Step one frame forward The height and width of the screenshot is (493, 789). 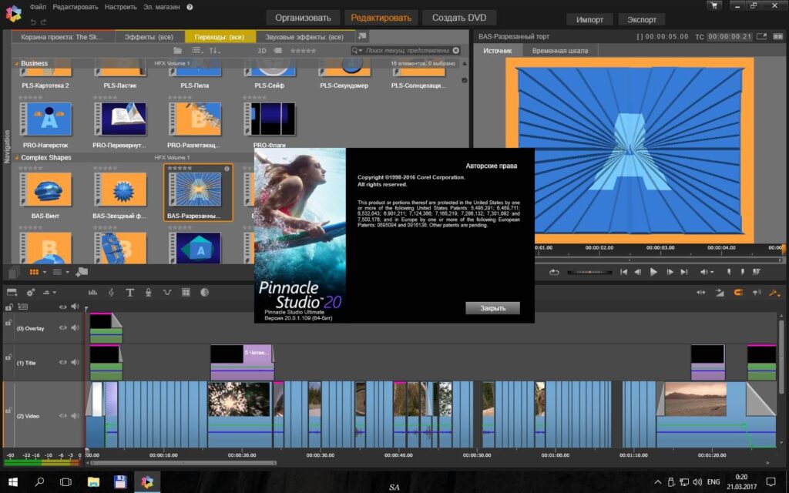[x=670, y=272]
